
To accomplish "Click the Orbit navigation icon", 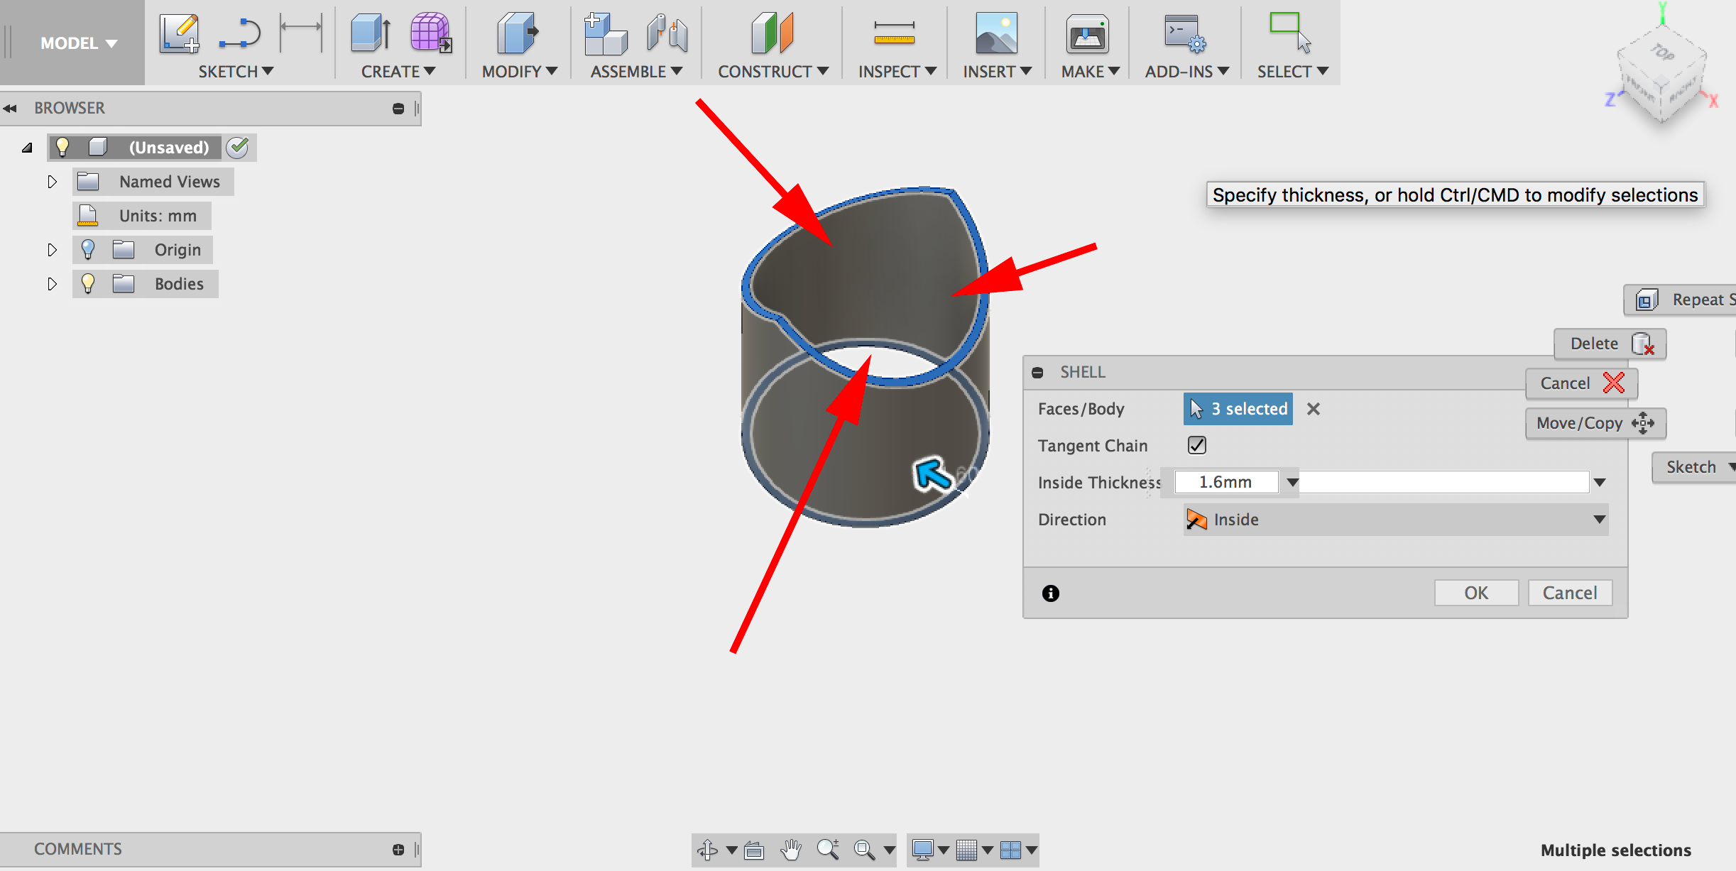I will click(707, 849).
